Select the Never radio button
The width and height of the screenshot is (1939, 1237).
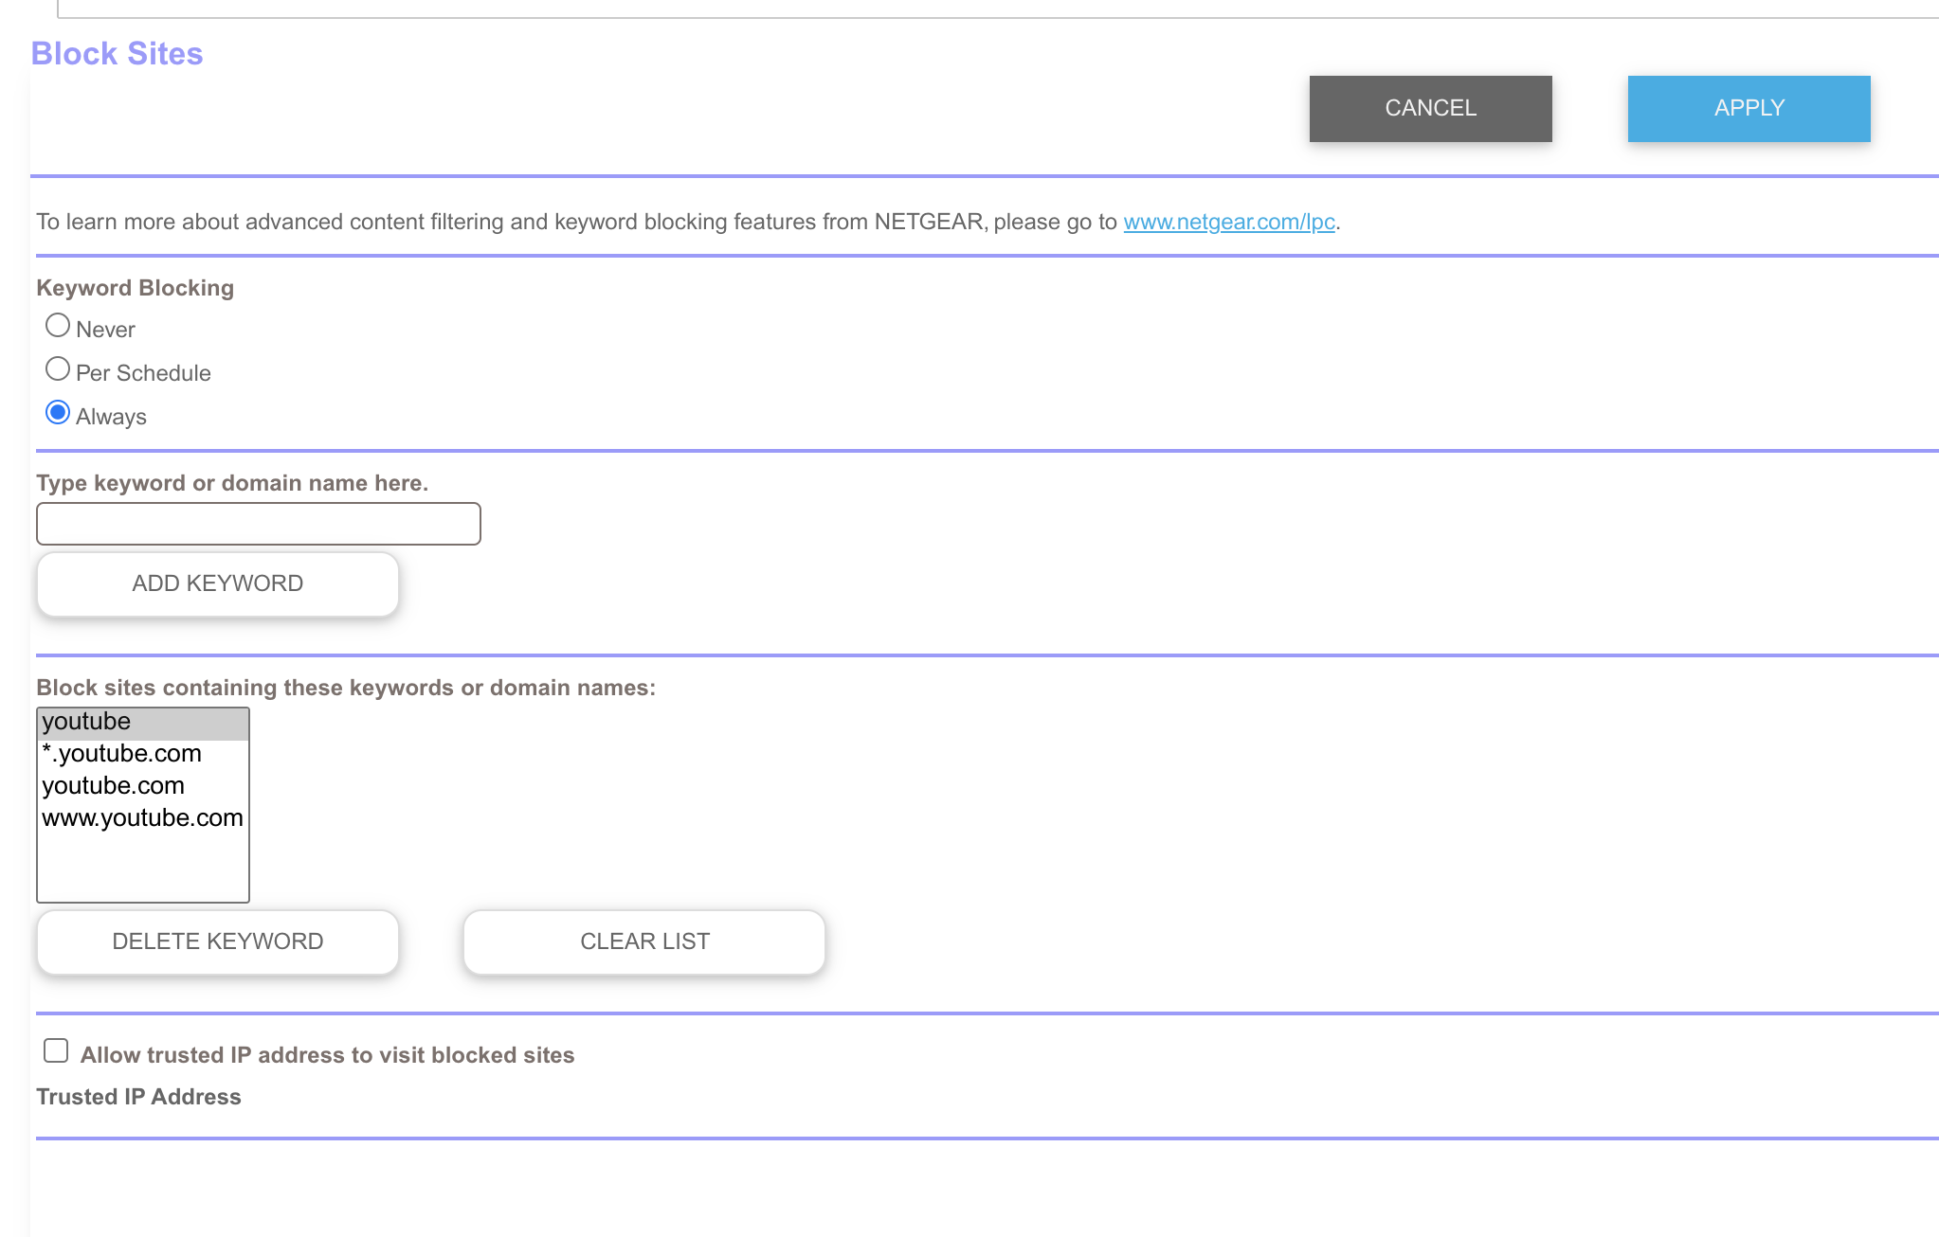(58, 326)
